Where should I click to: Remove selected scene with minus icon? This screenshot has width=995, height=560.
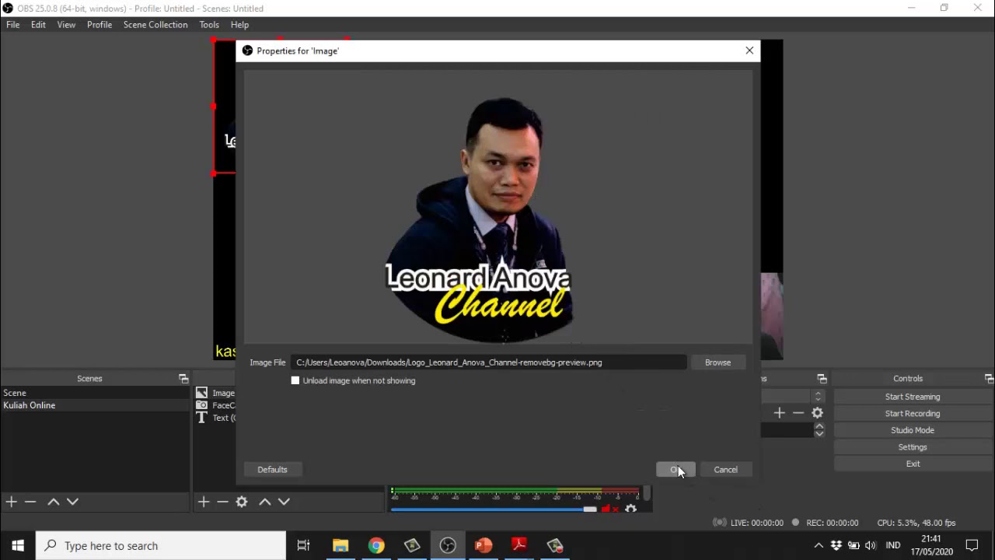(x=30, y=502)
